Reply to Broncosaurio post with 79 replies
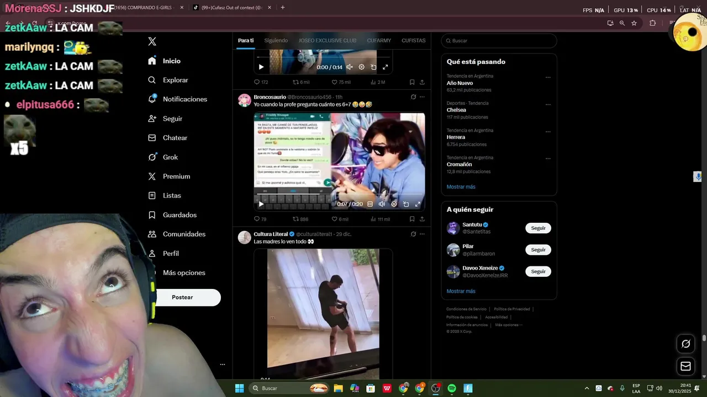707x397 pixels. (x=260, y=219)
